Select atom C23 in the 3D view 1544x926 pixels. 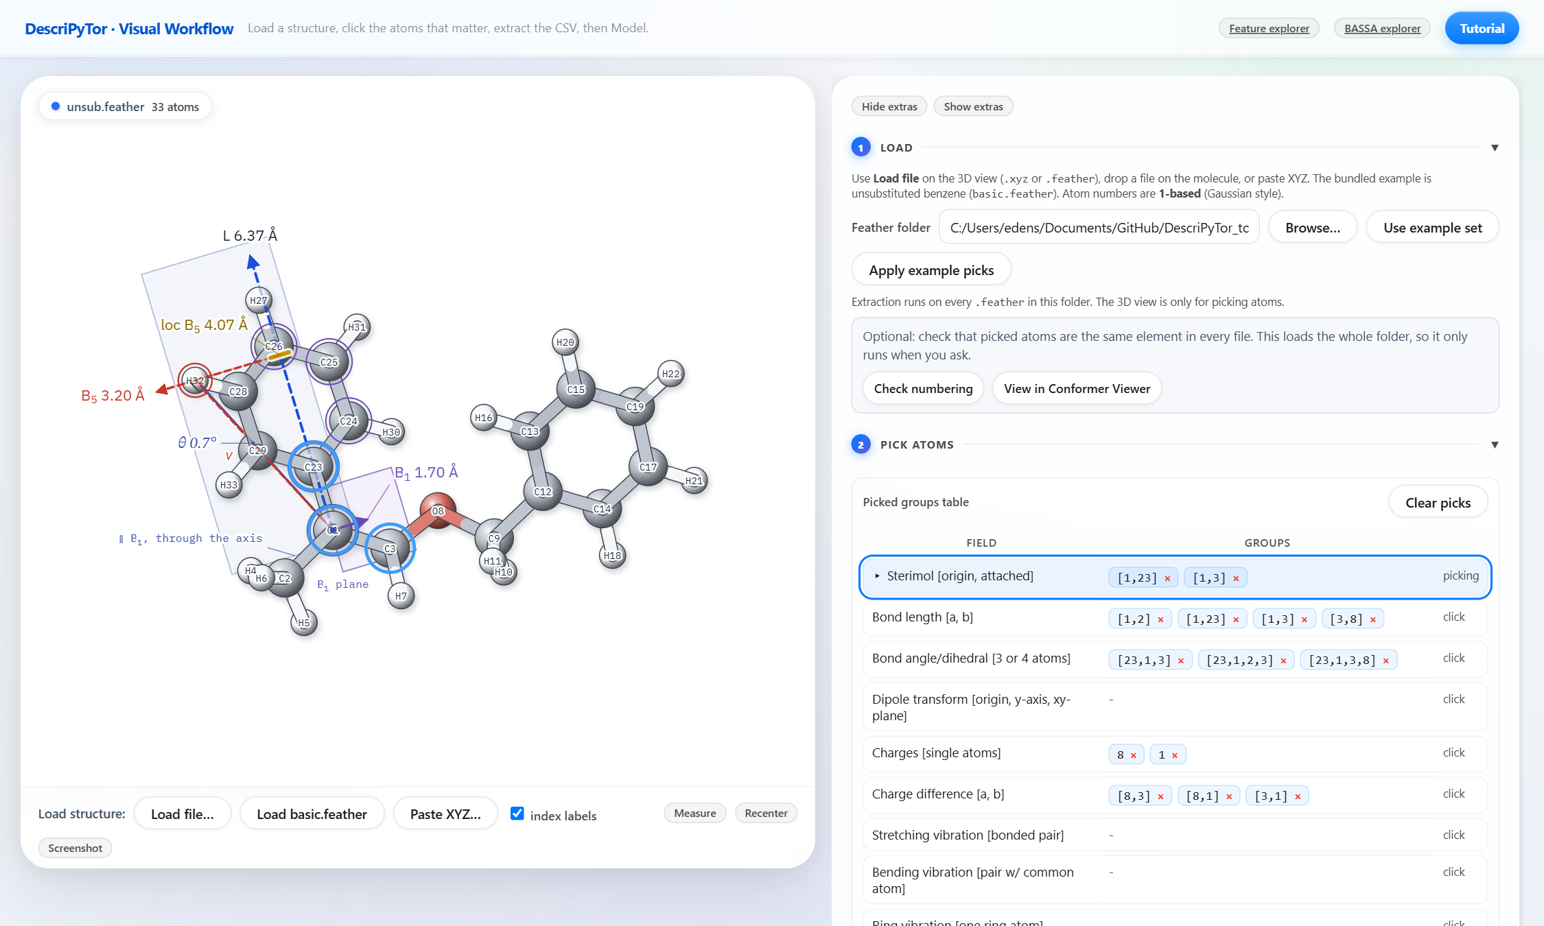tap(313, 466)
